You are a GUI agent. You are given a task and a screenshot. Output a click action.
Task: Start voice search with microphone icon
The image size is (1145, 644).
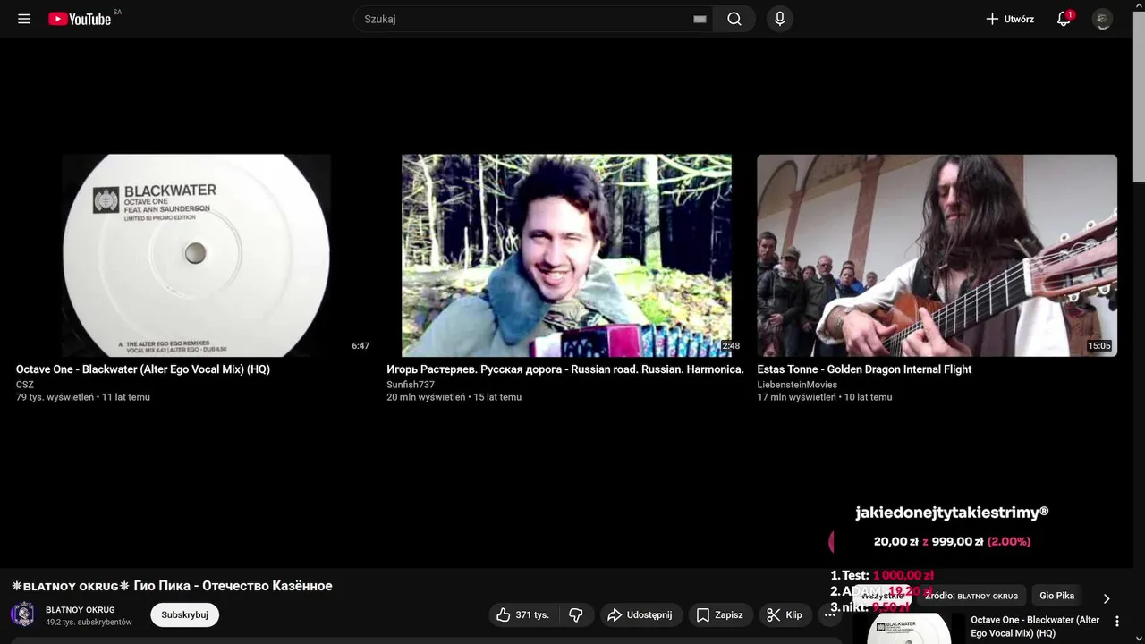(780, 19)
